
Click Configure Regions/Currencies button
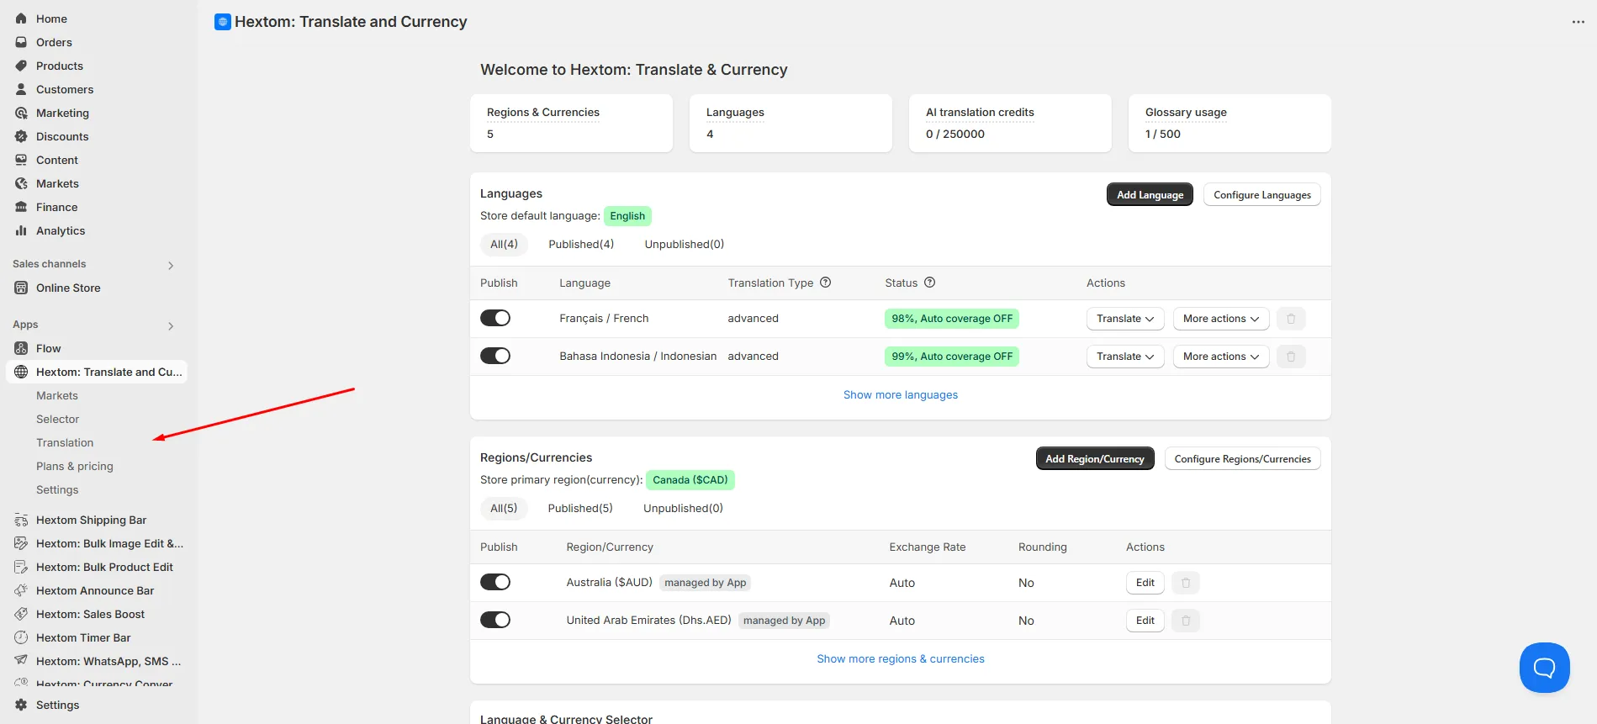point(1243,458)
